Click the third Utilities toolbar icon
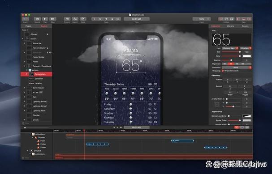The image size is (272, 174). click(x=232, y=19)
